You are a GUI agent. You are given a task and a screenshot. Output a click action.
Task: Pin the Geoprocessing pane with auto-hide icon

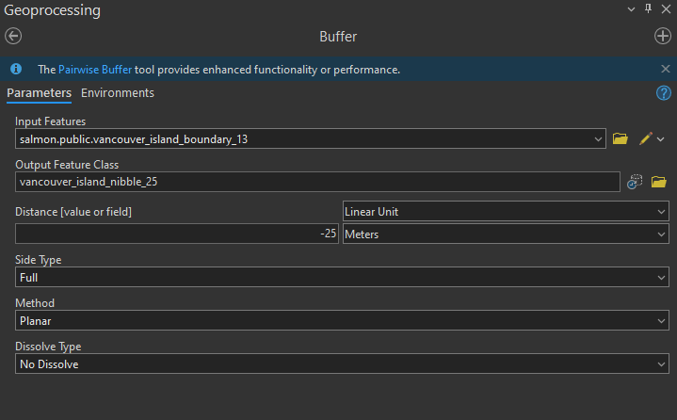[648, 9]
